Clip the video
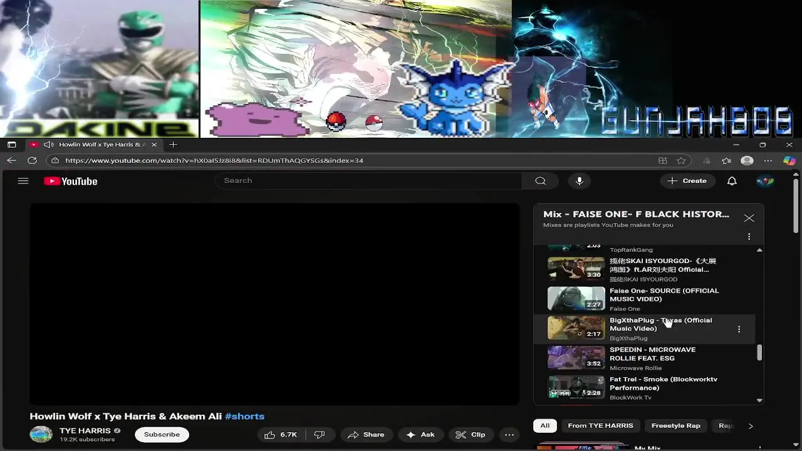Image resolution: width=802 pixels, height=451 pixels. (x=471, y=435)
